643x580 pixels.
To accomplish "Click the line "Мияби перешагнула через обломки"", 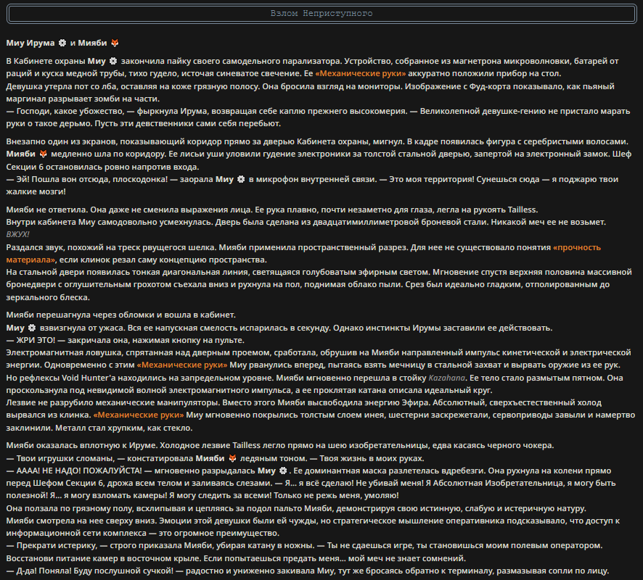I will pyautogui.click(x=121, y=315).
